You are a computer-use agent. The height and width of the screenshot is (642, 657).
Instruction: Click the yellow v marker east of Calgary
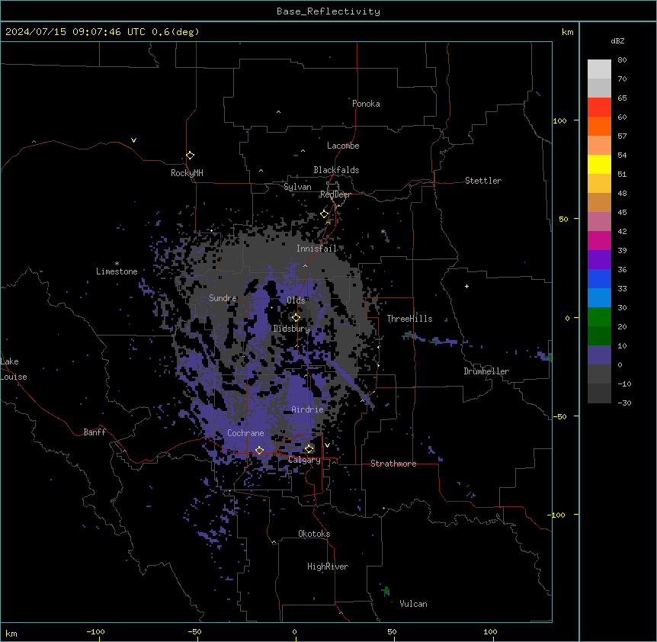coord(327,445)
